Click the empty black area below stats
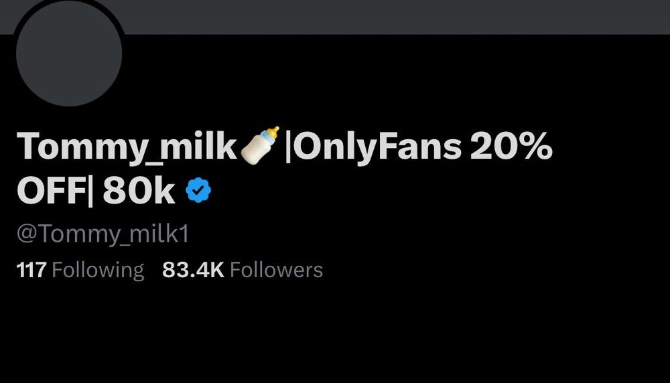The width and height of the screenshot is (670, 383). [335, 335]
